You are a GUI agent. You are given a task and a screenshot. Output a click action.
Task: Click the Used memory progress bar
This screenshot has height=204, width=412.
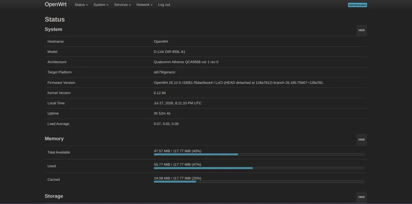[259, 168]
